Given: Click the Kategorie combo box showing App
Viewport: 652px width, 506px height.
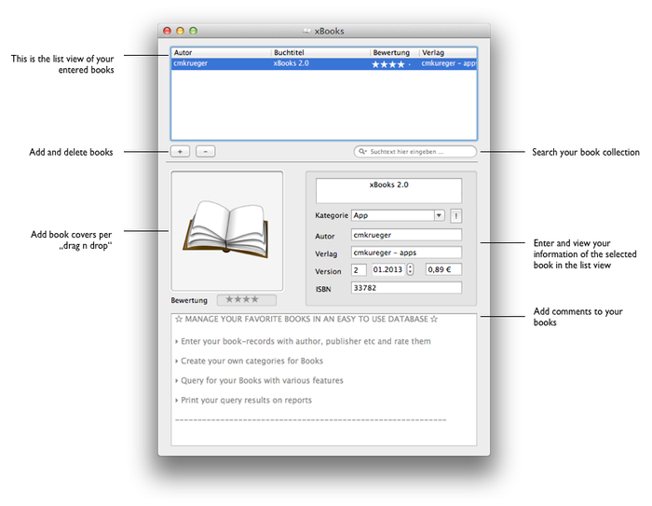Looking at the screenshot, I should click(x=398, y=215).
